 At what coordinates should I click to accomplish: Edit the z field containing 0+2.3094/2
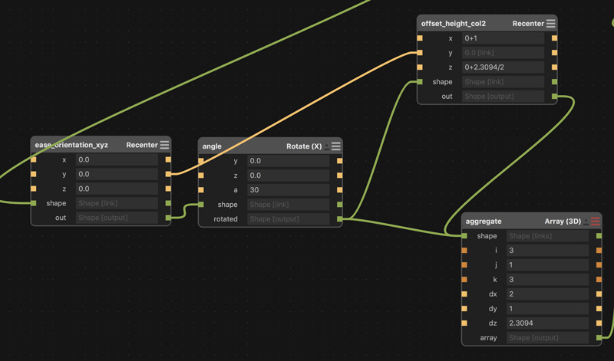pos(503,67)
